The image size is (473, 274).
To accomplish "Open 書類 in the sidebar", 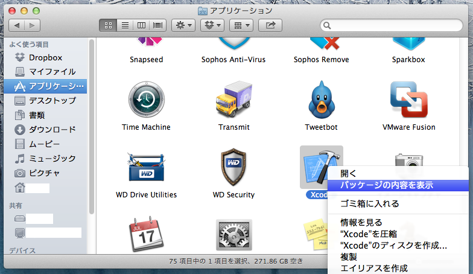I will (x=45, y=115).
